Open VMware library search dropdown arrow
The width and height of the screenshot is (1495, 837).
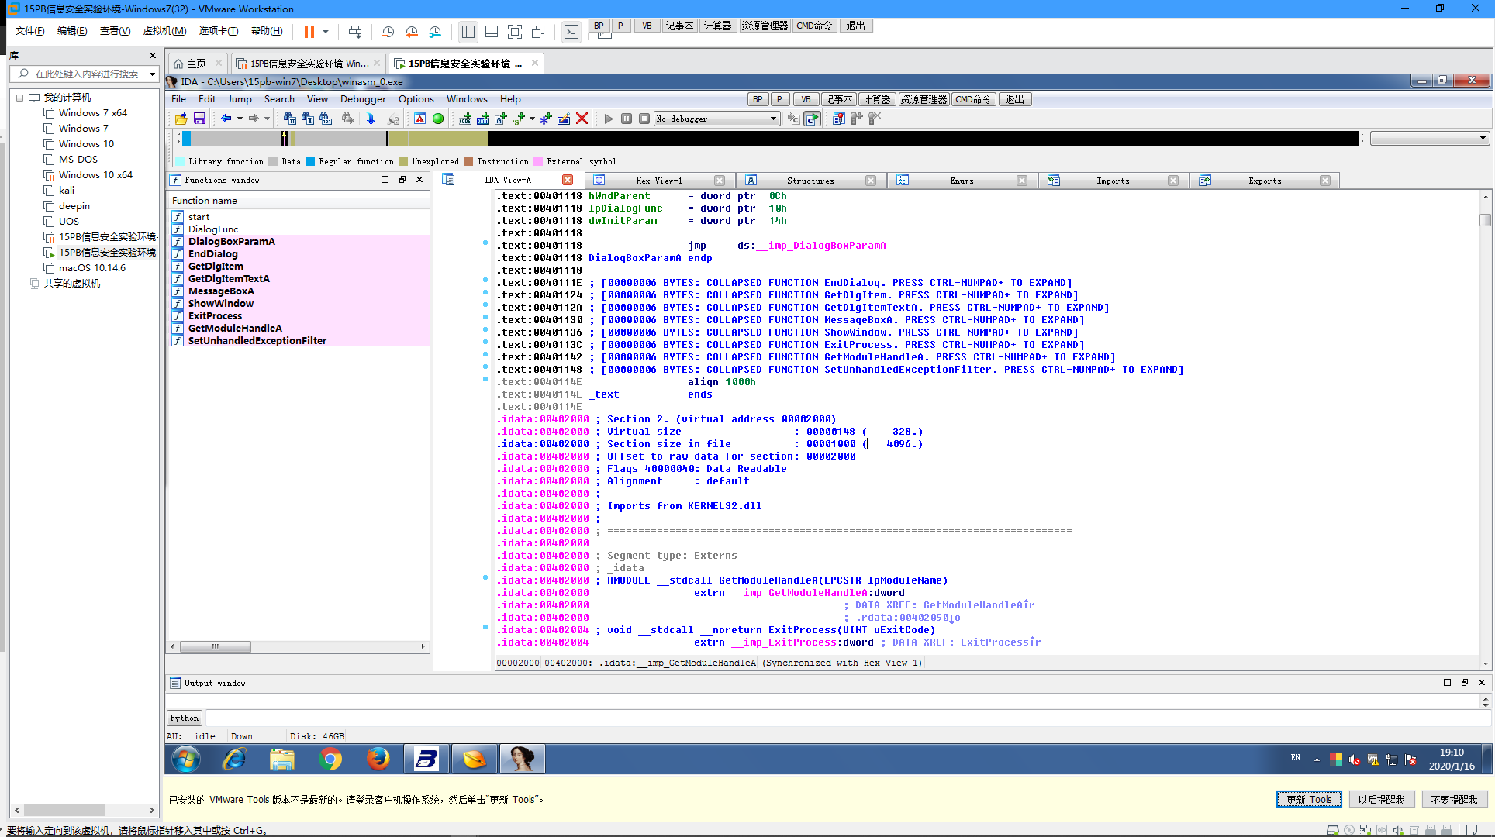click(x=152, y=74)
